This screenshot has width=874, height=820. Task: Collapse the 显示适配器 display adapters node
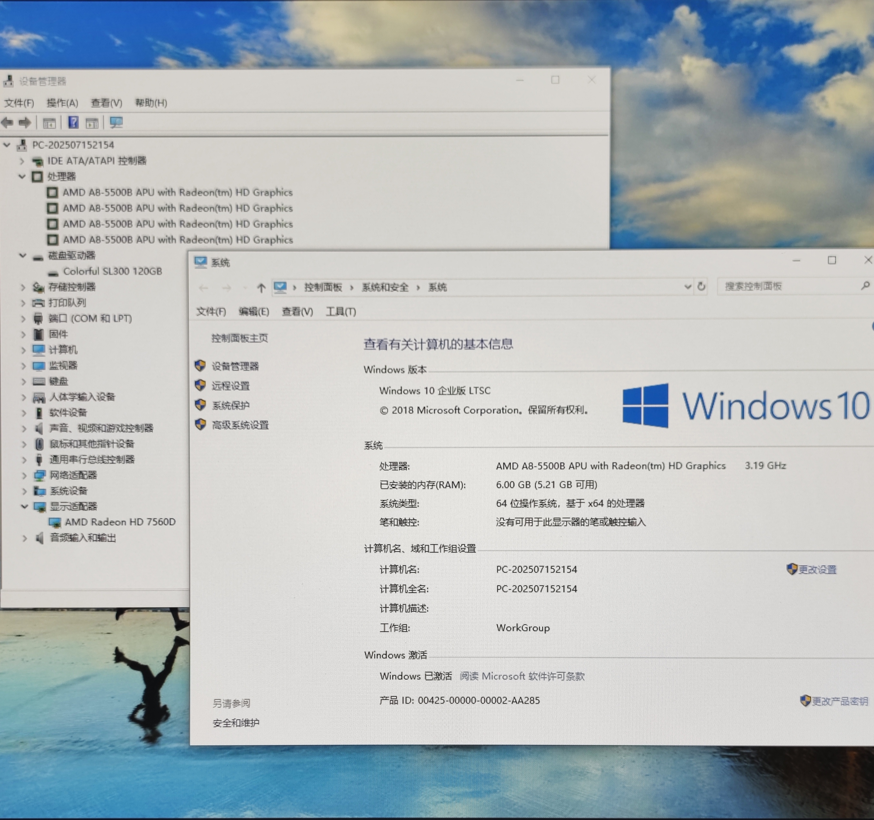[x=24, y=506]
